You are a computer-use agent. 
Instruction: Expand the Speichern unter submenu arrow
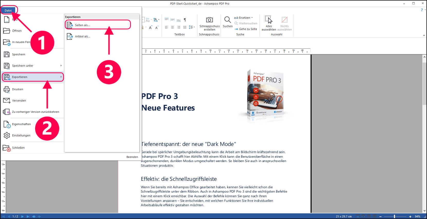click(61, 66)
